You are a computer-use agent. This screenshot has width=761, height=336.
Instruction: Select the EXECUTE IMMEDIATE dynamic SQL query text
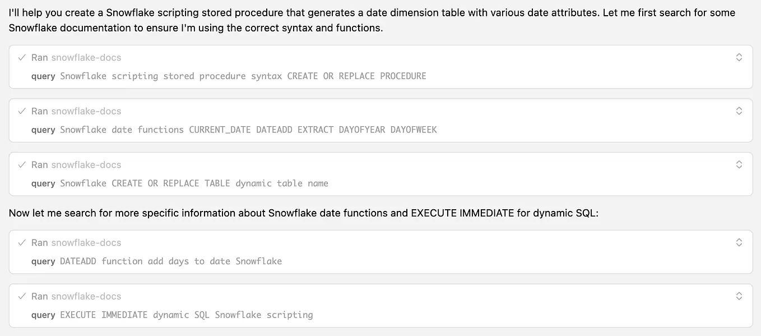pos(186,315)
